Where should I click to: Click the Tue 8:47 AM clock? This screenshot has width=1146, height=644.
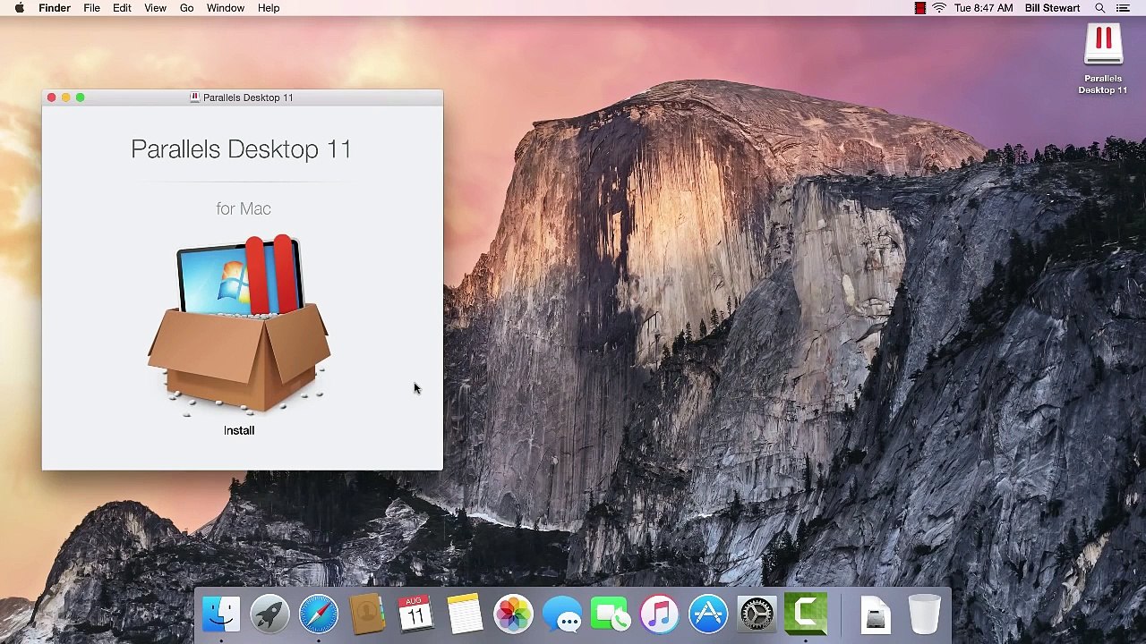pyautogui.click(x=984, y=8)
